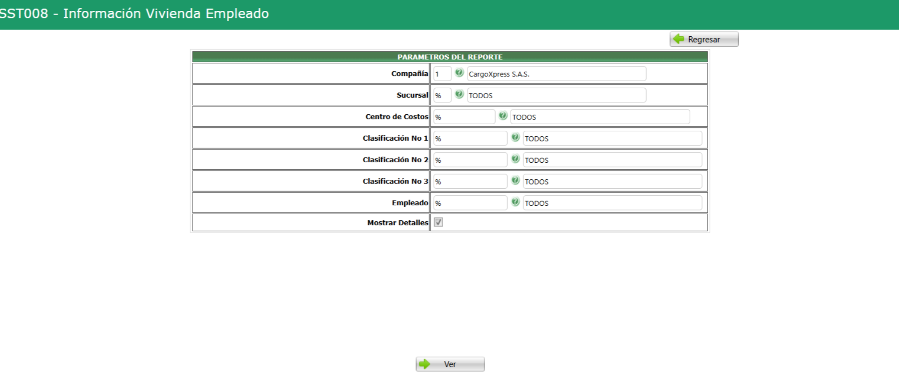Select the Clasificación No 1 TODOS description field

tap(612, 139)
